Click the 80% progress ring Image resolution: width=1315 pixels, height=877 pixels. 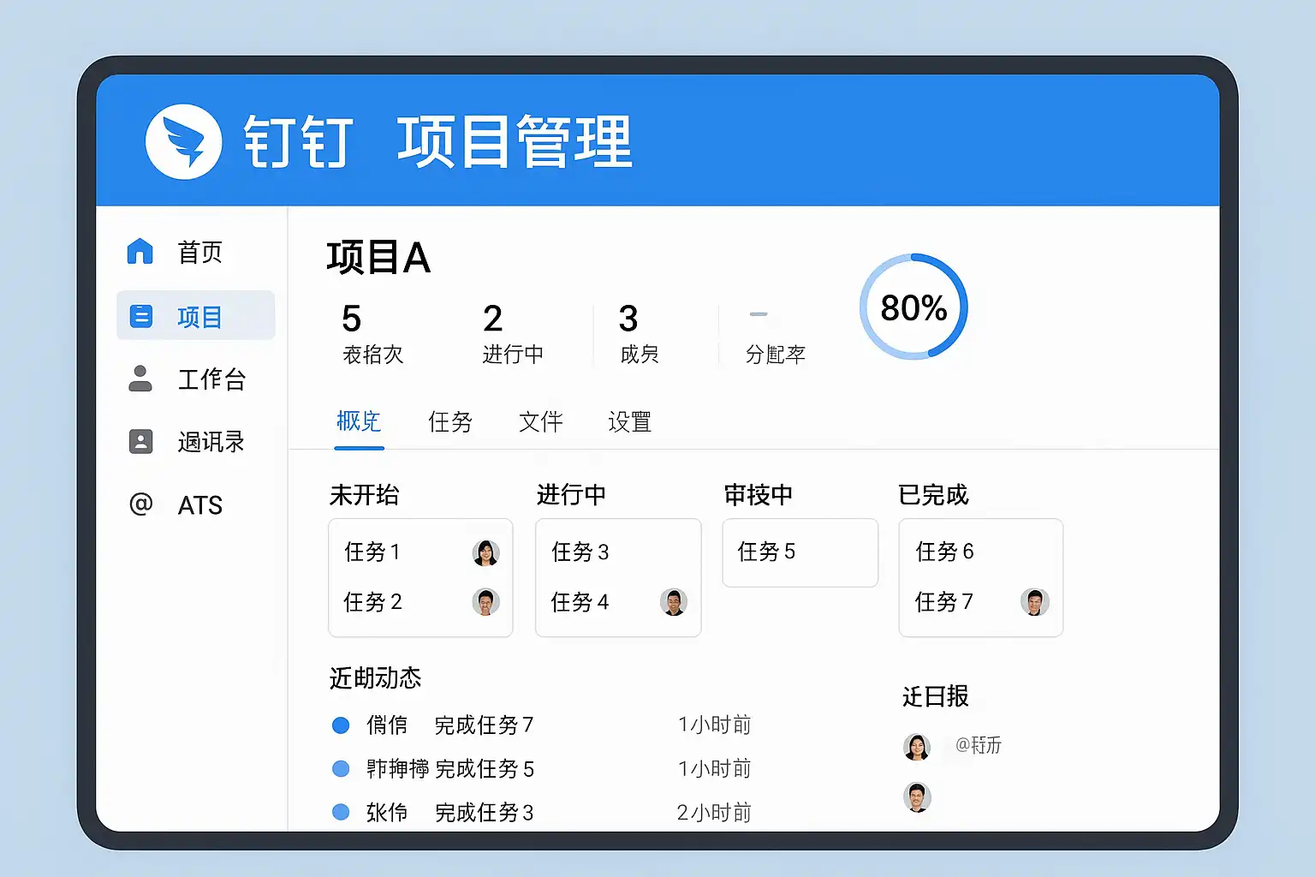coord(913,307)
